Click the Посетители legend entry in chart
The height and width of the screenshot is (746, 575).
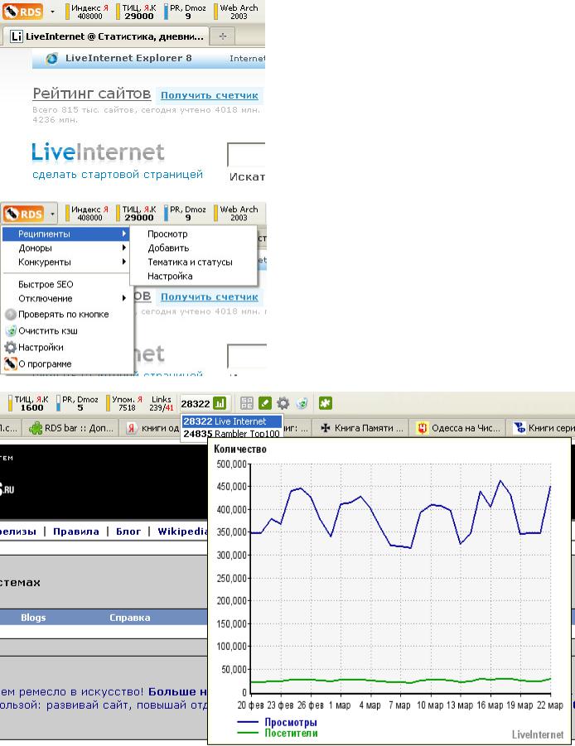(x=277, y=733)
